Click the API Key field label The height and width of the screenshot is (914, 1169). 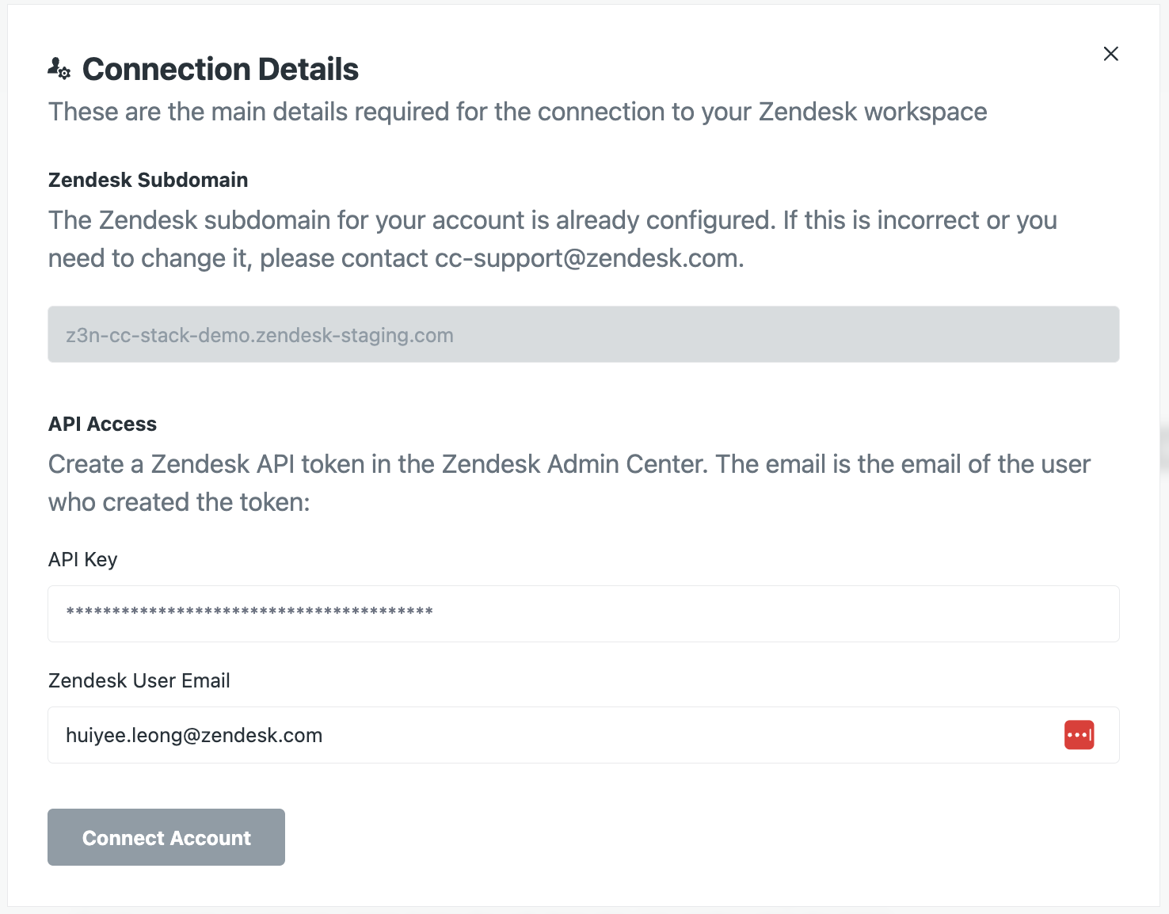tap(83, 560)
